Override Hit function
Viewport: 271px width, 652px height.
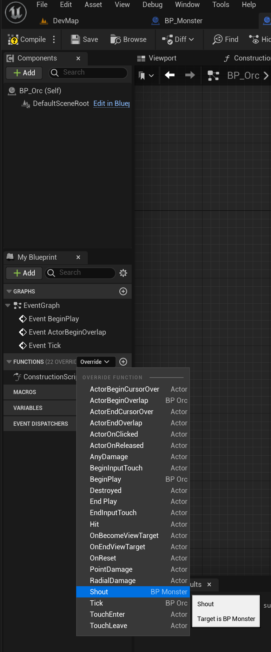tap(133, 524)
